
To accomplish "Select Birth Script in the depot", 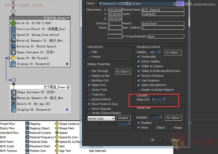I will point(7,146).
